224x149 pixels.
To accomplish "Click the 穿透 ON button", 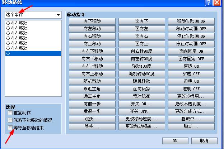I will 191,66.
